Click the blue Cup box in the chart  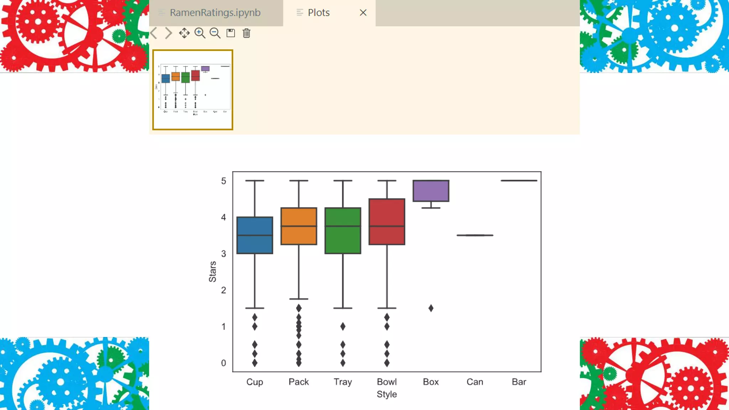(x=255, y=235)
